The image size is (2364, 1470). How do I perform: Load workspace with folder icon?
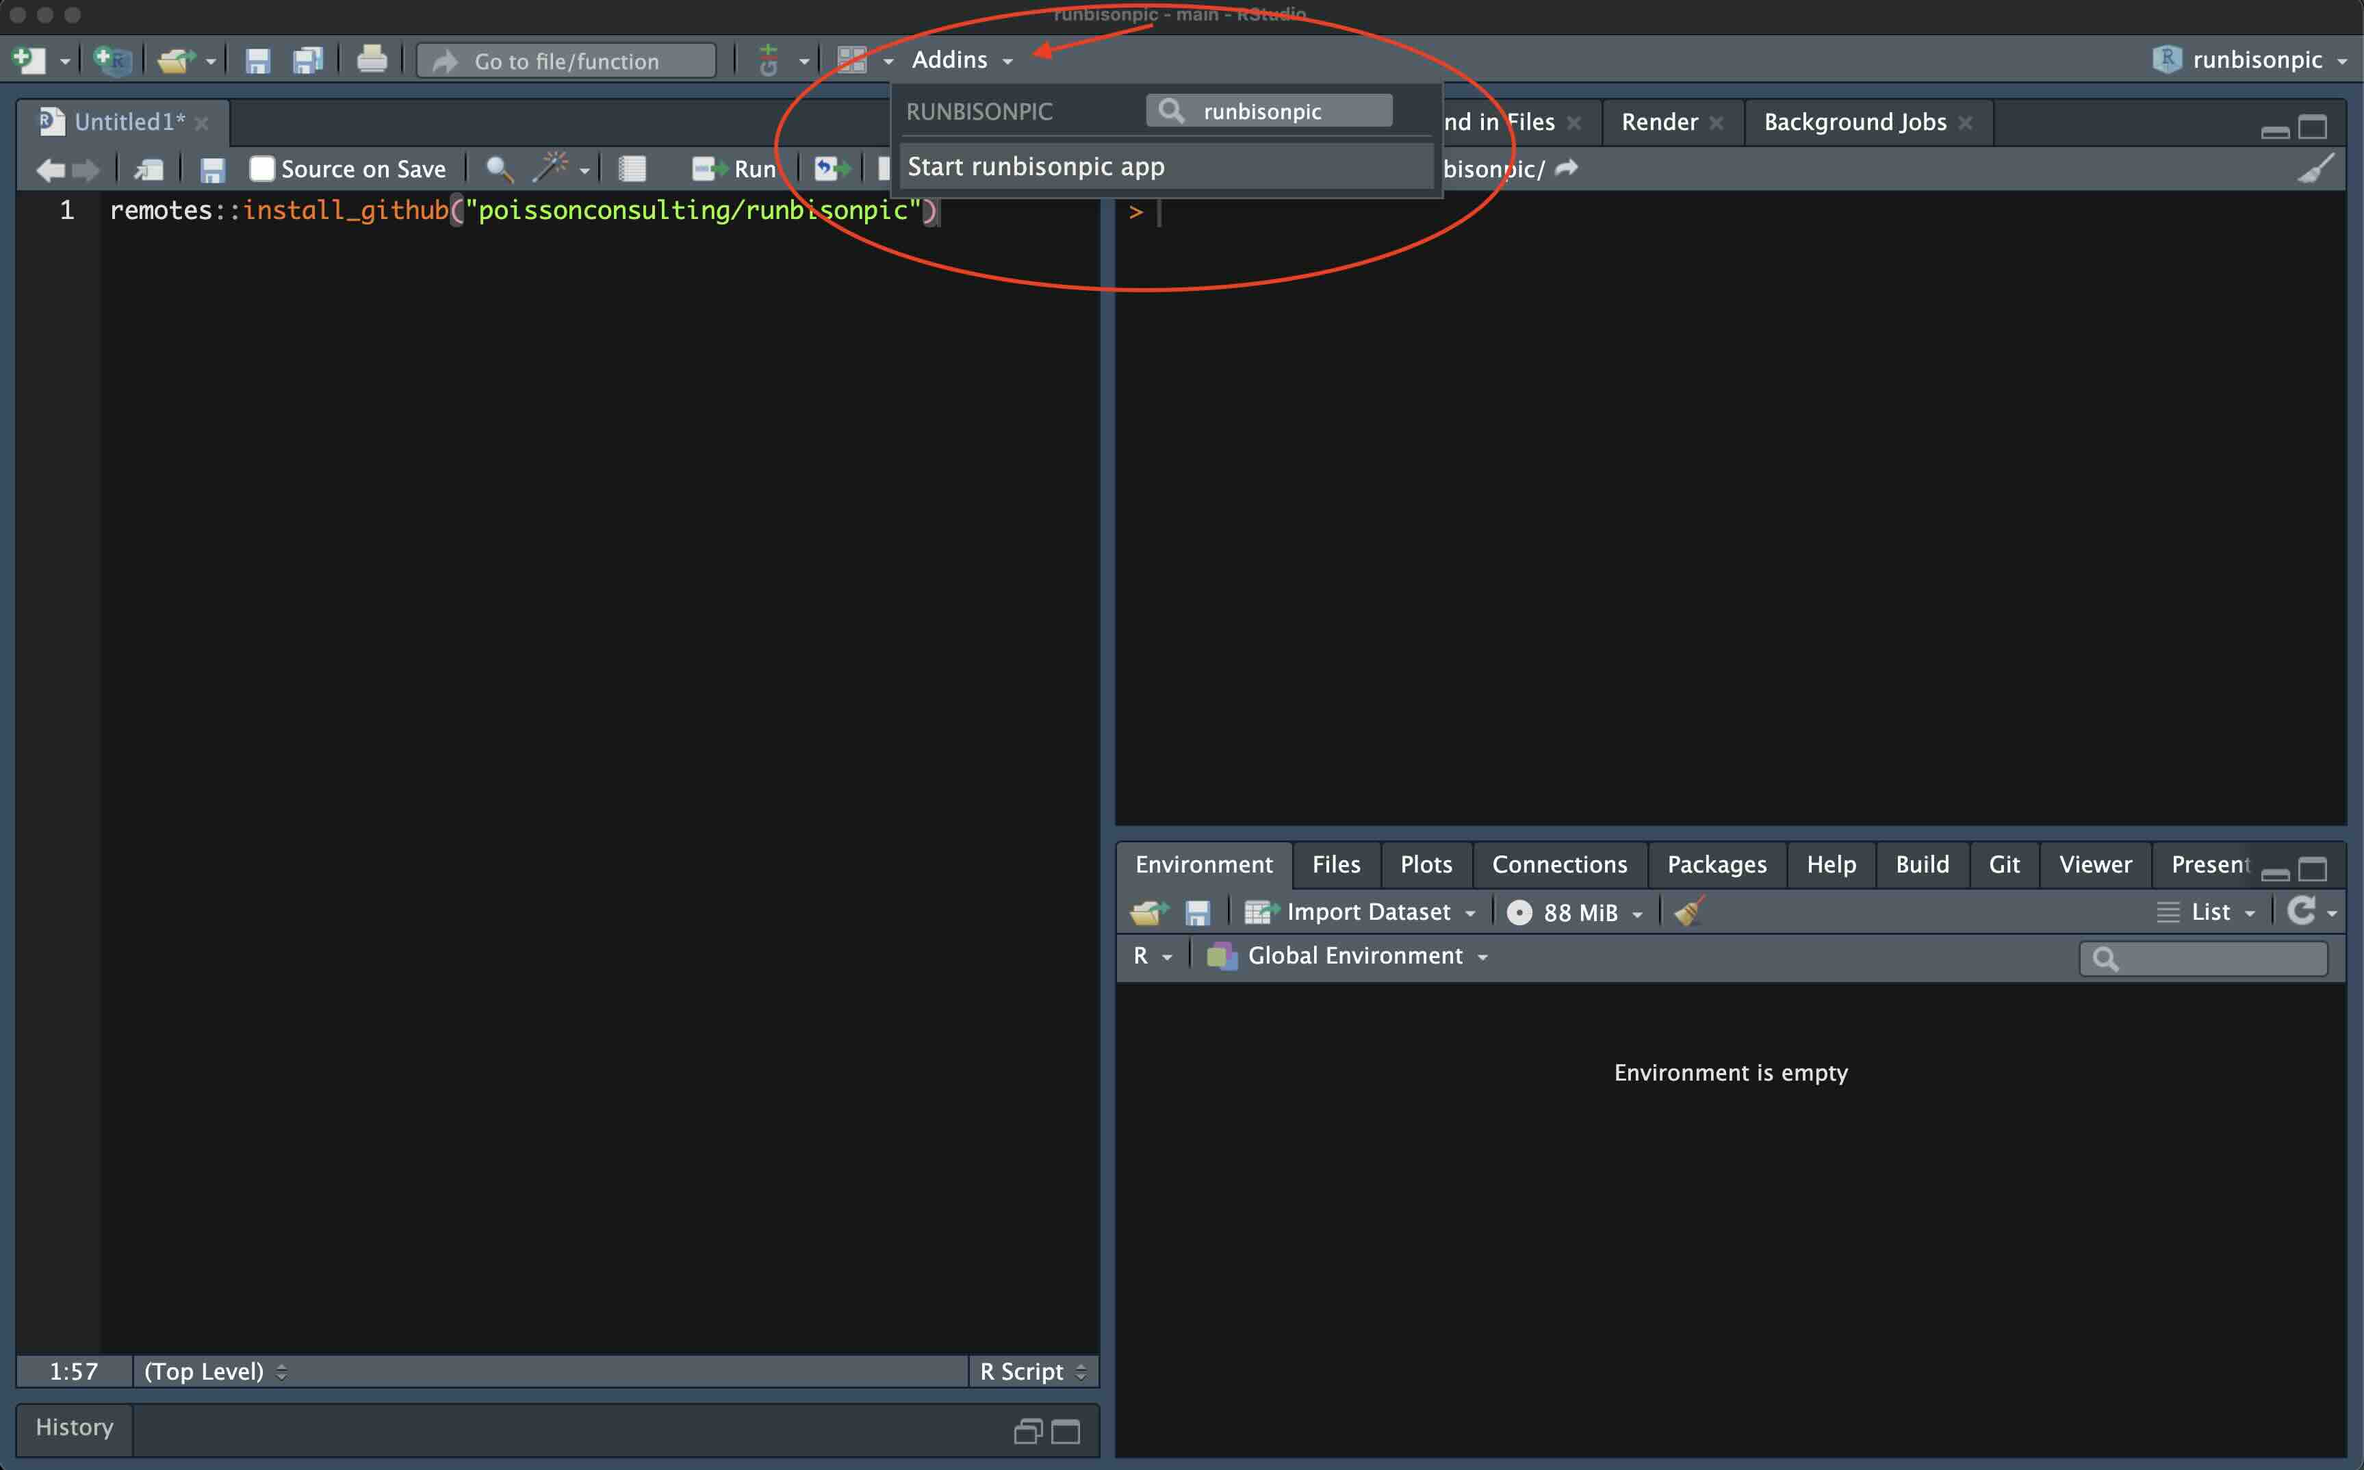(x=1149, y=912)
